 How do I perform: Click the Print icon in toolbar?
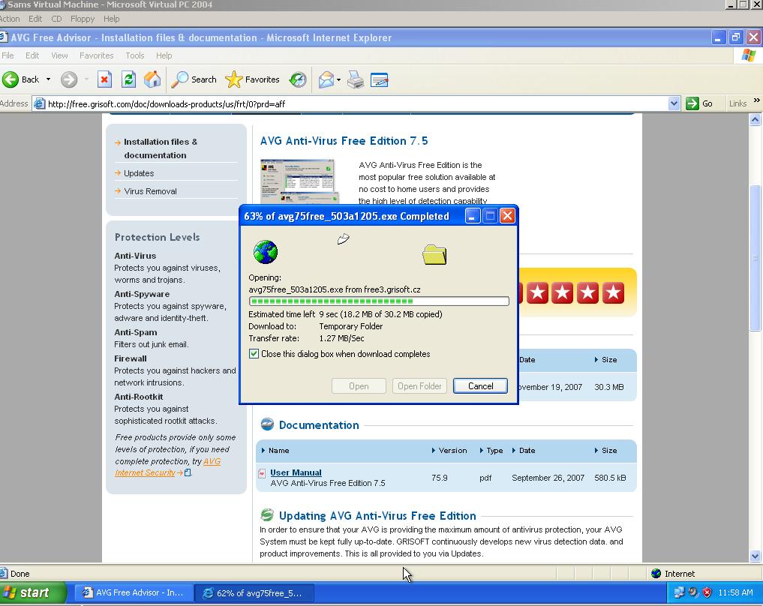pos(355,79)
